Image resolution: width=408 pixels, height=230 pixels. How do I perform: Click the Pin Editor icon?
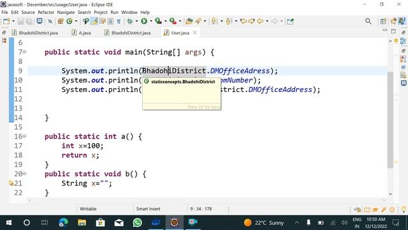[x=290, y=21]
